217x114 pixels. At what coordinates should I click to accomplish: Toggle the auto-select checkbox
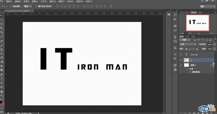click(10, 6)
